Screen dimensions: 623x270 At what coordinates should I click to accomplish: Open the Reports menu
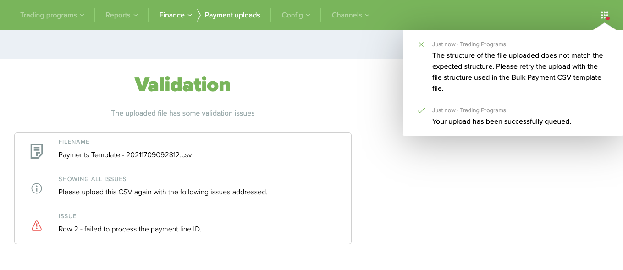[121, 15]
